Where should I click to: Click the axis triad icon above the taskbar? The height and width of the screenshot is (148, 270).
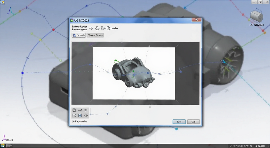[x=4, y=137]
